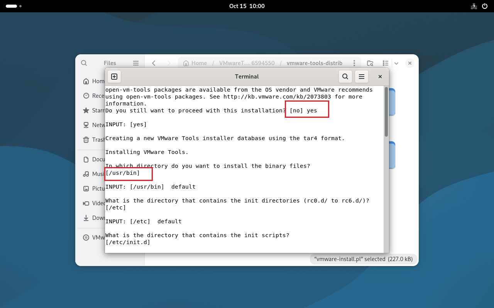Open the Terminal hamburger menu
This screenshot has width=494, height=308.
tap(362, 77)
